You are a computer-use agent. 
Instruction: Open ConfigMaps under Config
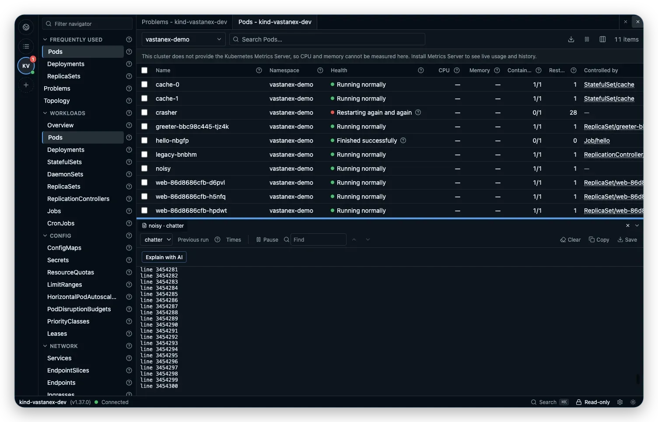click(64, 248)
